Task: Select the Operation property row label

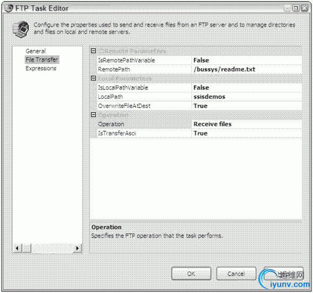Action: (x=111, y=124)
